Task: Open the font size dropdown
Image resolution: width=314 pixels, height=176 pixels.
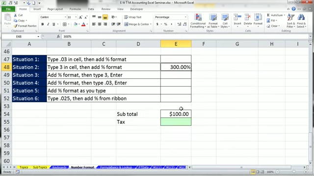Action: point(76,17)
